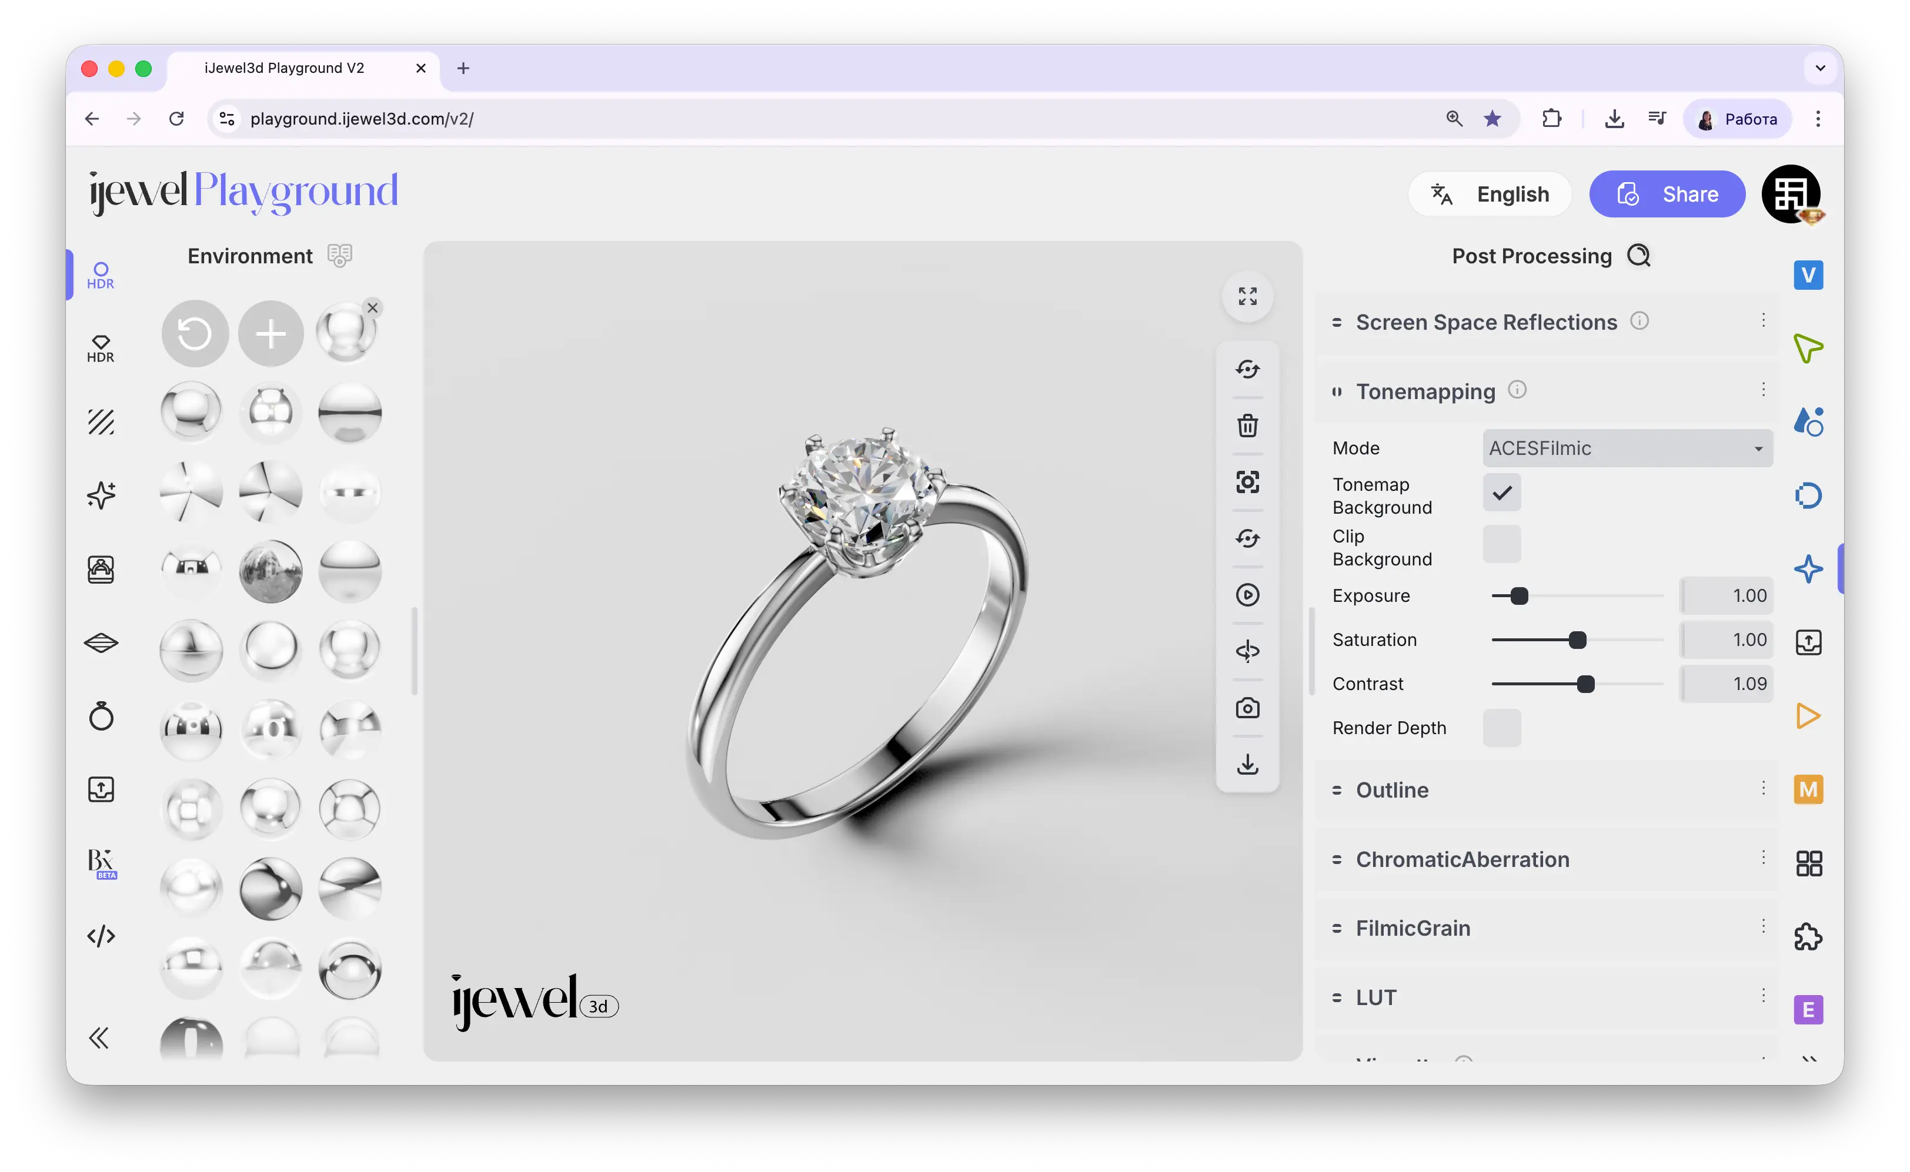Uncheck the Tonemap Background checkbox
This screenshot has height=1172, width=1910.
click(x=1501, y=493)
